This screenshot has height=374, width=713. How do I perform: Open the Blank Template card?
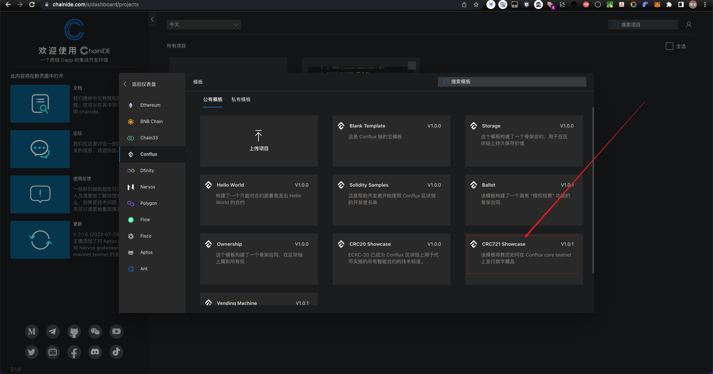click(x=391, y=141)
